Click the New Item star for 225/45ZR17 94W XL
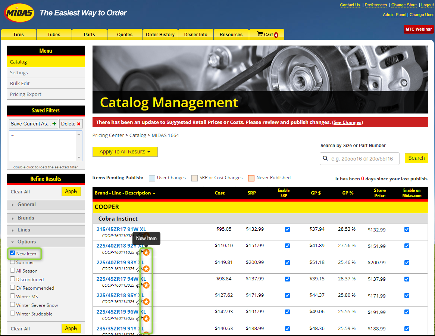435x336 pixels. tap(146, 285)
